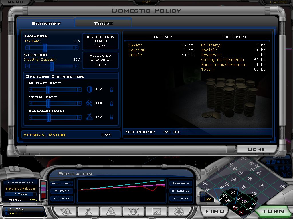Image resolution: width=293 pixels, height=219 pixels.
Task: Click the 6.430 B population readout
Action: click(16, 209)
